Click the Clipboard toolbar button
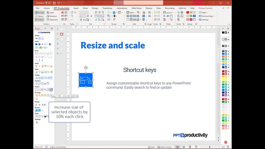This screenshot has height=149, width=265. pyautogui.click(x=52, y=20)
